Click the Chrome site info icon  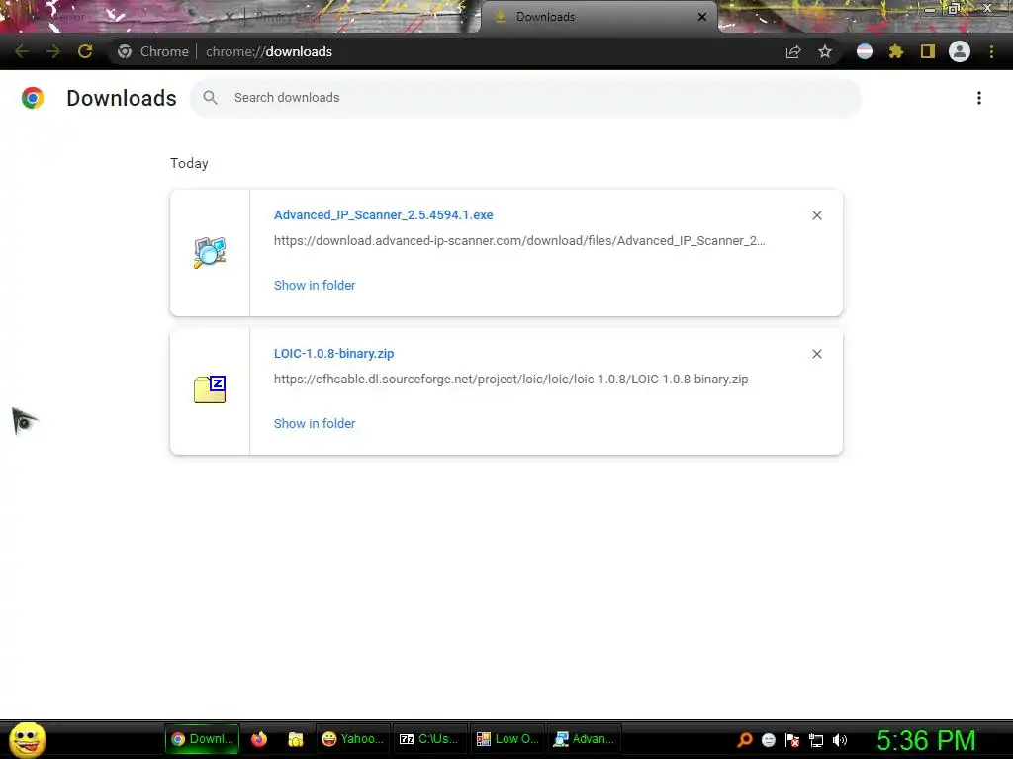(125, 51)
